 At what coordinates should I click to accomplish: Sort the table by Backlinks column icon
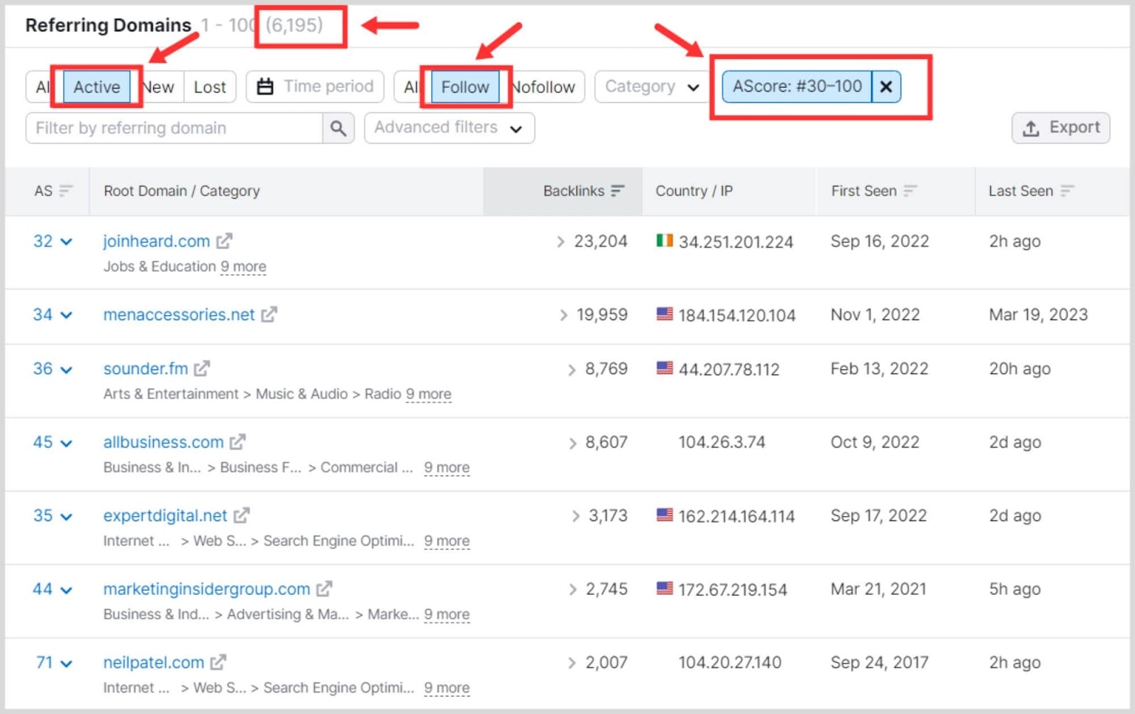point(616,191)
